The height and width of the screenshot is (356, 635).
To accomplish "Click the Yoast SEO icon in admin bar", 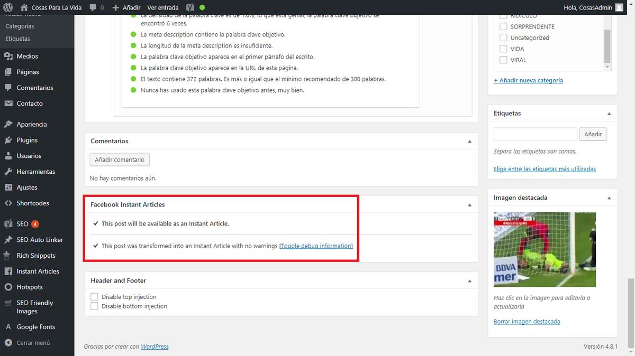I will point(190,7).
